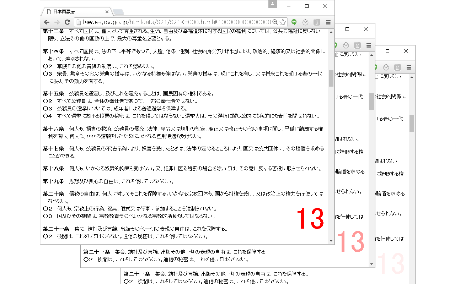Viewport: 455px width, 284px height.
Task: Open the timer extension in the middle window
Action: point(346,45)
